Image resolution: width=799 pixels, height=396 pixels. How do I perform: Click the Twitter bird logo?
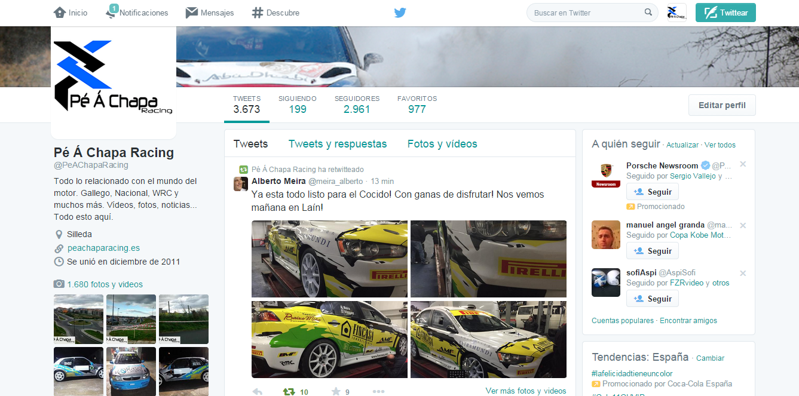coord(400,13)
